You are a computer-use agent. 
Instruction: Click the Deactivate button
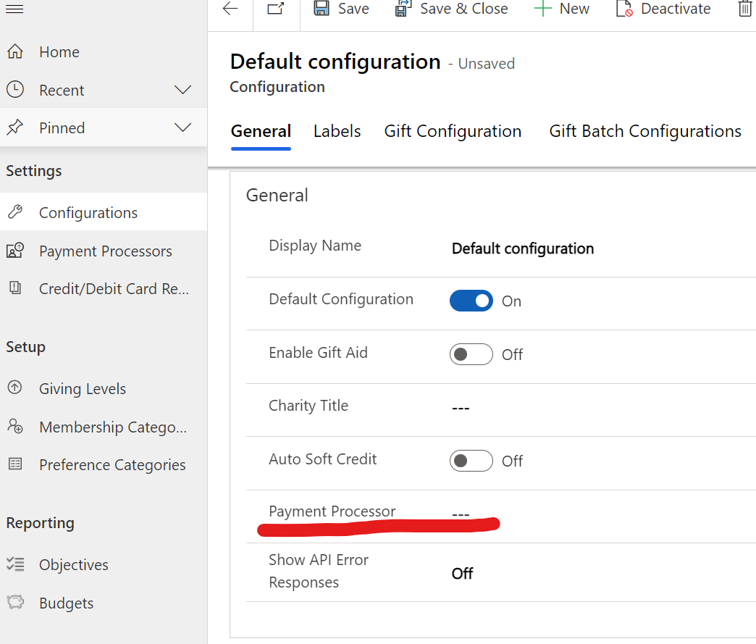click(663, 9)
